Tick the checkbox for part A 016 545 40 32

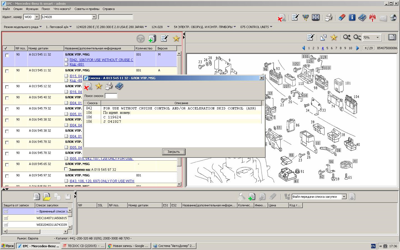coord(7,98)
